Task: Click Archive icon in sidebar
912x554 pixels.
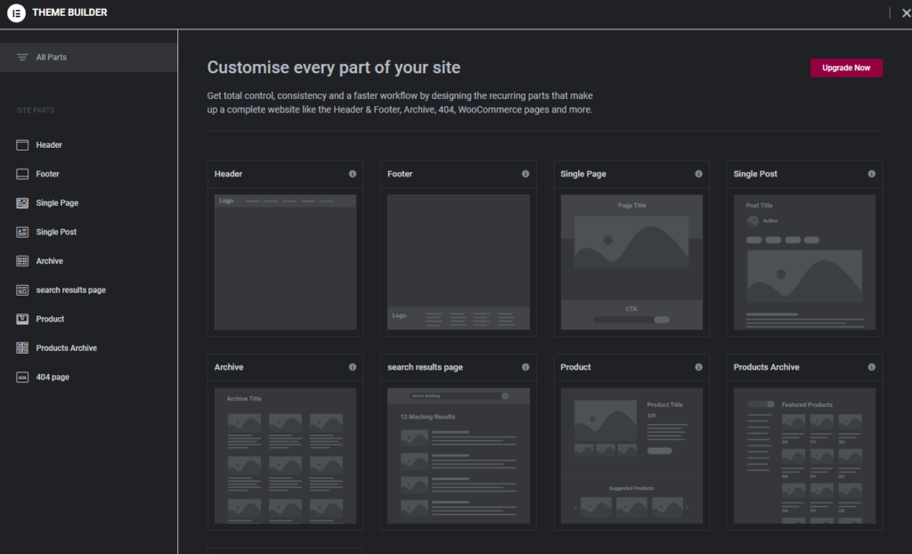Action: pyautogui.click(x=22, y=261)
